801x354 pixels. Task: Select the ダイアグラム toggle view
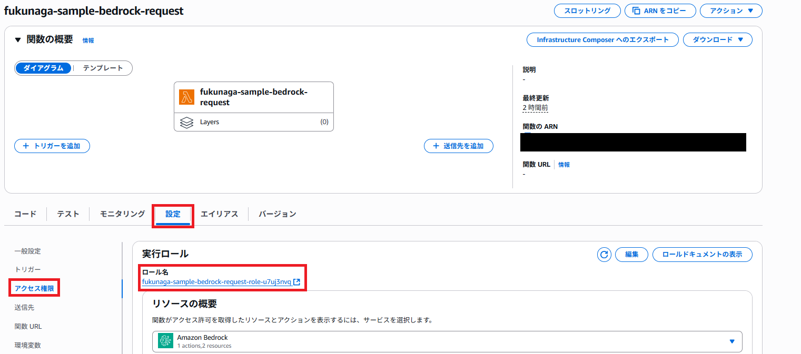pos(43,68)
